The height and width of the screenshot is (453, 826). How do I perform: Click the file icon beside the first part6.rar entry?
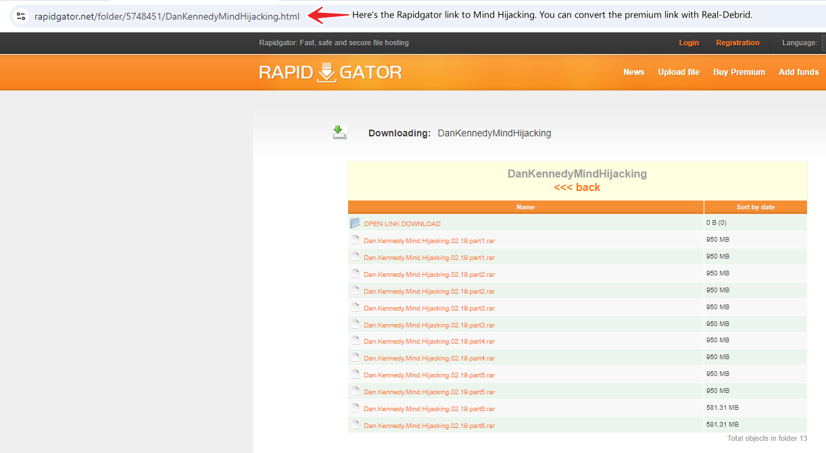point(355,408)
